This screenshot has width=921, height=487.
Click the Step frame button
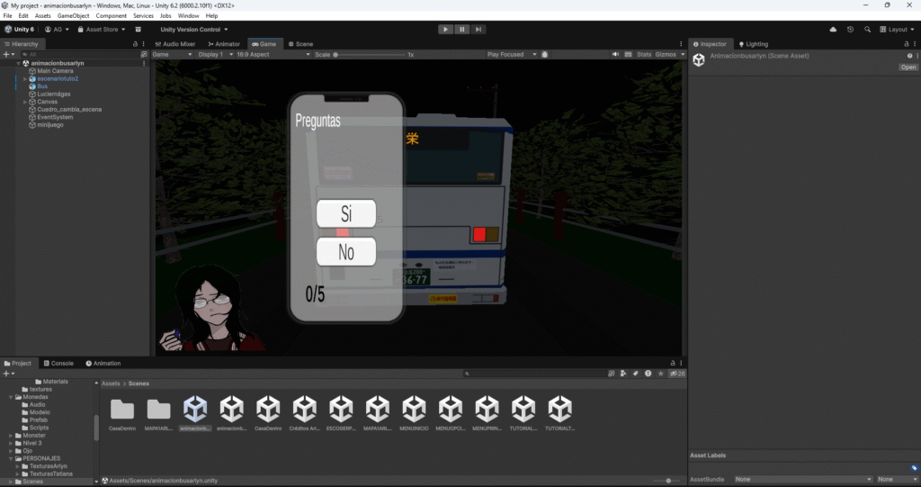click(479, 29)
